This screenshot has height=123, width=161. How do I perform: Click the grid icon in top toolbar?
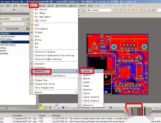(130, 5)
